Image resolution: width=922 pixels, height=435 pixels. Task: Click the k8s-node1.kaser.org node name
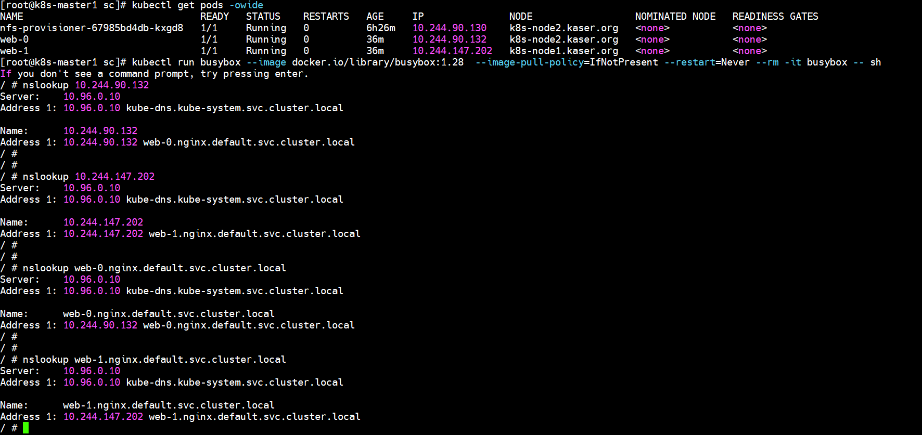[x=564, y=51]
